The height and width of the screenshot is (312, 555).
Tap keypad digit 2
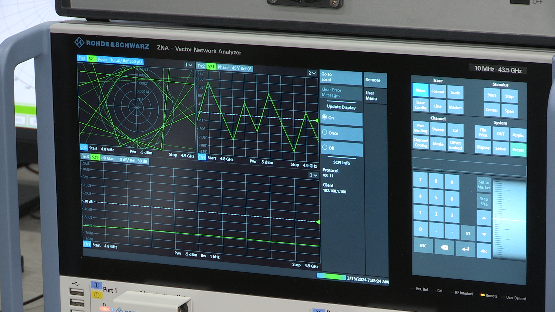[x=436, y=214]
